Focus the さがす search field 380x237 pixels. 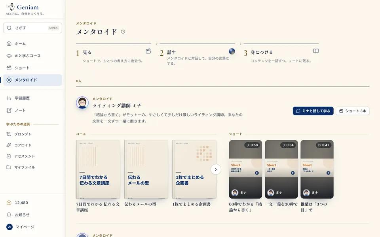(32, 28)
